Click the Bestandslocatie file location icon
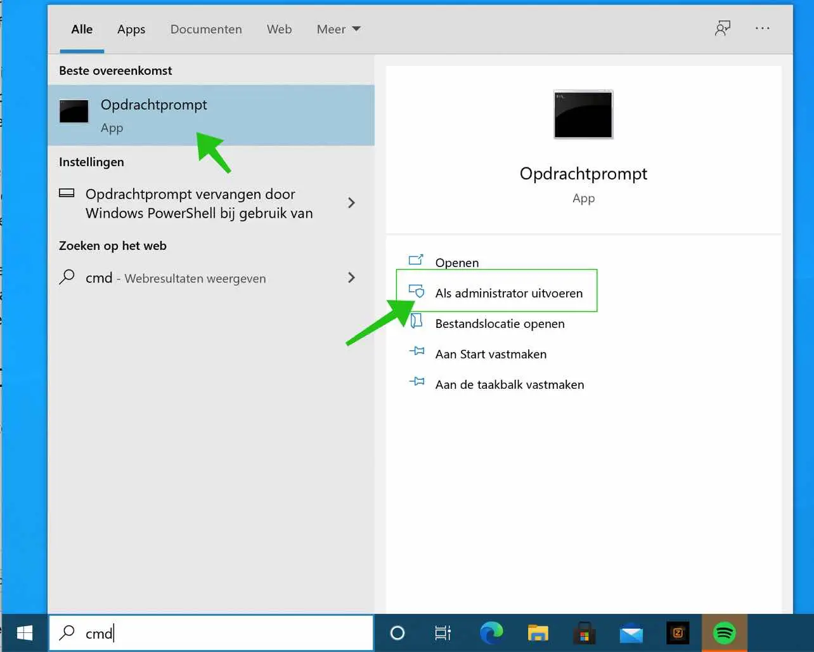The width and height of the screenshot is (814, 652). 417,321
